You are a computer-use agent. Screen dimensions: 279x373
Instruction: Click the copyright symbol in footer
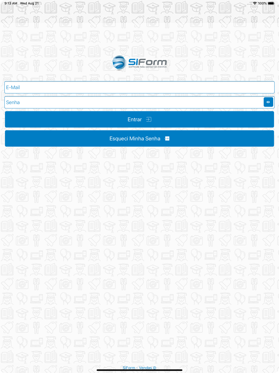[155, 368]
